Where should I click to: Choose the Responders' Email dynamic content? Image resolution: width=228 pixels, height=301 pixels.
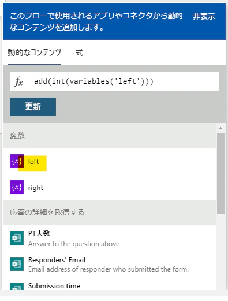click(x=109, y=264)
